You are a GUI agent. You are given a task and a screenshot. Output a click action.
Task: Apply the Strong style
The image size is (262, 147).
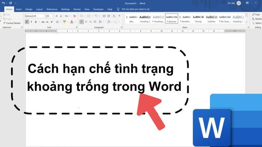click(x=198, y=19)
